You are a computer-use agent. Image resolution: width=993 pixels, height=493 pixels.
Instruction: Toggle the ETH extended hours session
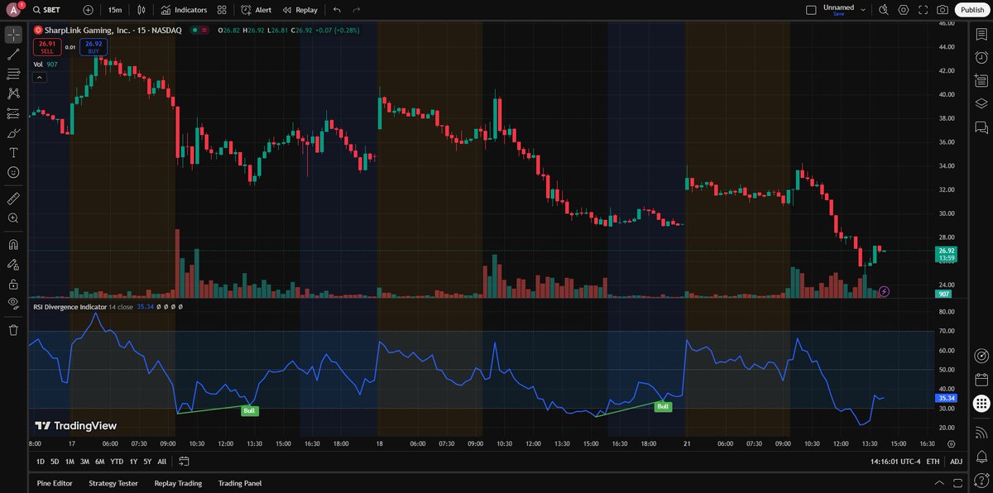[933, 461]
